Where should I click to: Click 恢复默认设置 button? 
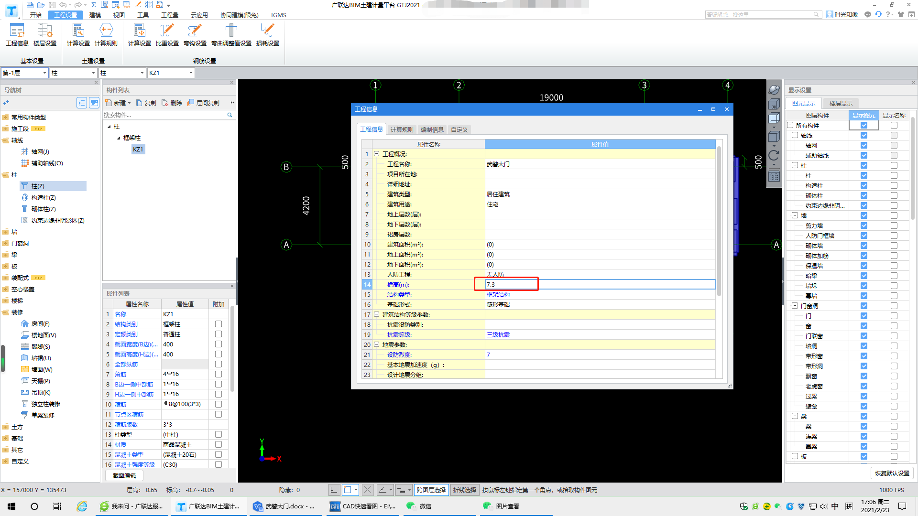[x=892, y=473]
